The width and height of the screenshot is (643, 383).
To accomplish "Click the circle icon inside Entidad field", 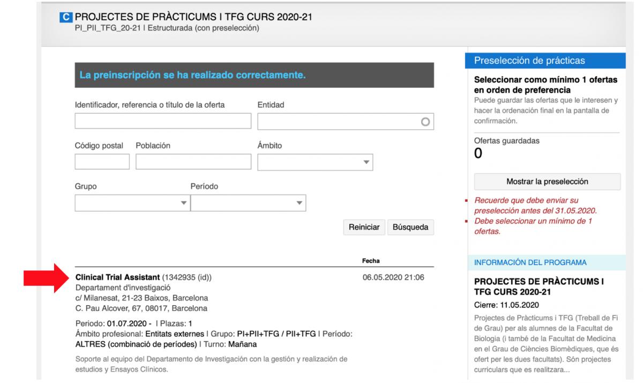I will point(425,122).
